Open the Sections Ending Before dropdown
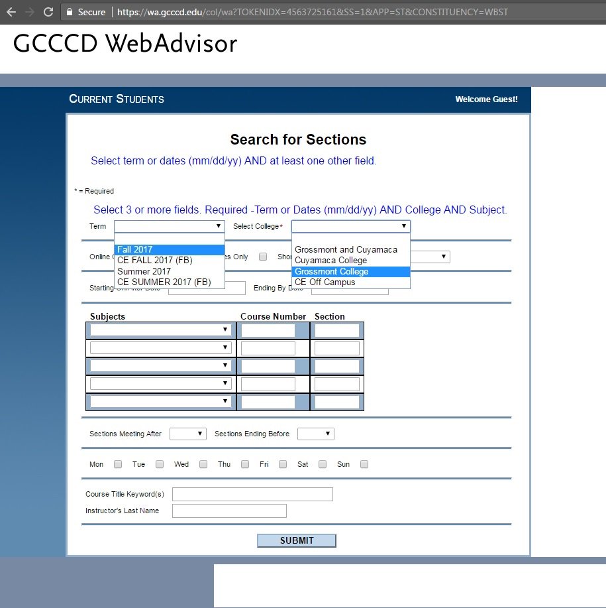This screenshot has height=608, width=606. point(316,434)
